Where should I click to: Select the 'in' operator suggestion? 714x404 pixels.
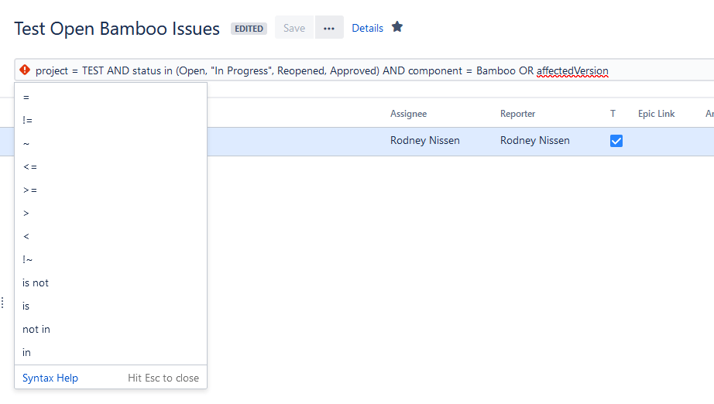pos(27,353)
